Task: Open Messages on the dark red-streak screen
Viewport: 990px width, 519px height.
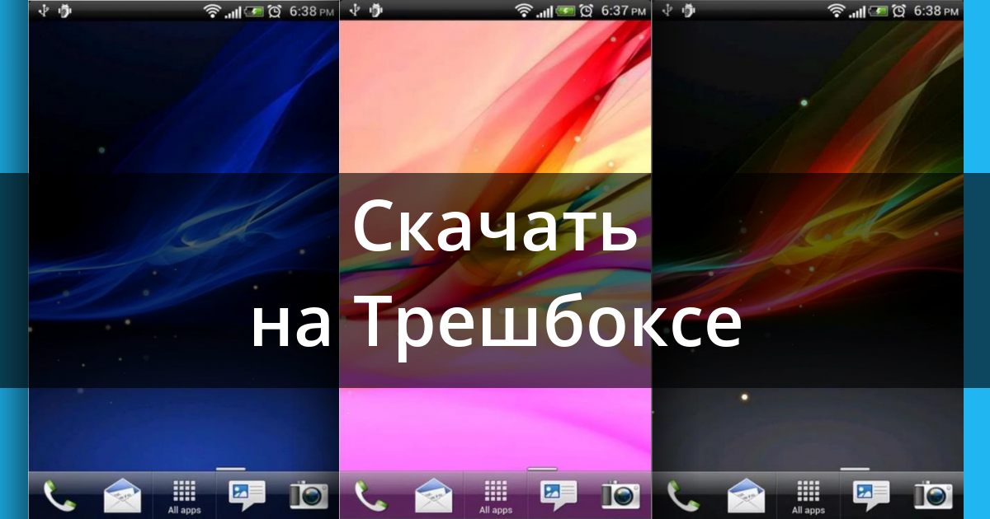Action: click(870, 495)
